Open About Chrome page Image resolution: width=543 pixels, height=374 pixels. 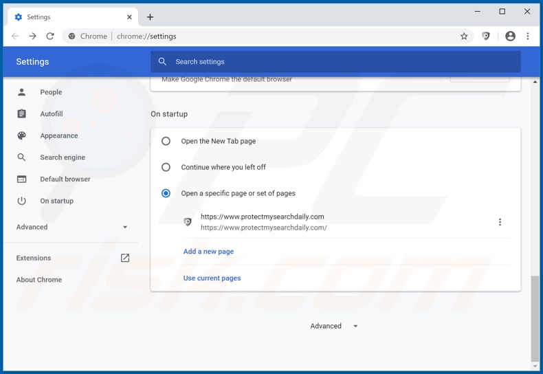(x=38, y=279)
